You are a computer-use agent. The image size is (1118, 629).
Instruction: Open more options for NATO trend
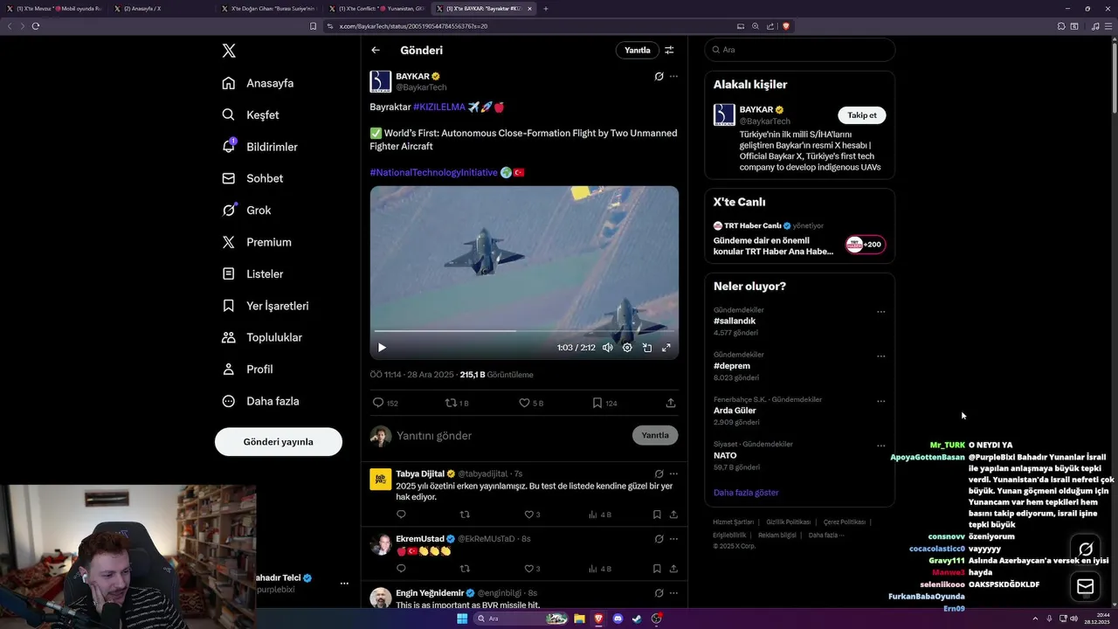pyautogui.click(x=880, y=446)
